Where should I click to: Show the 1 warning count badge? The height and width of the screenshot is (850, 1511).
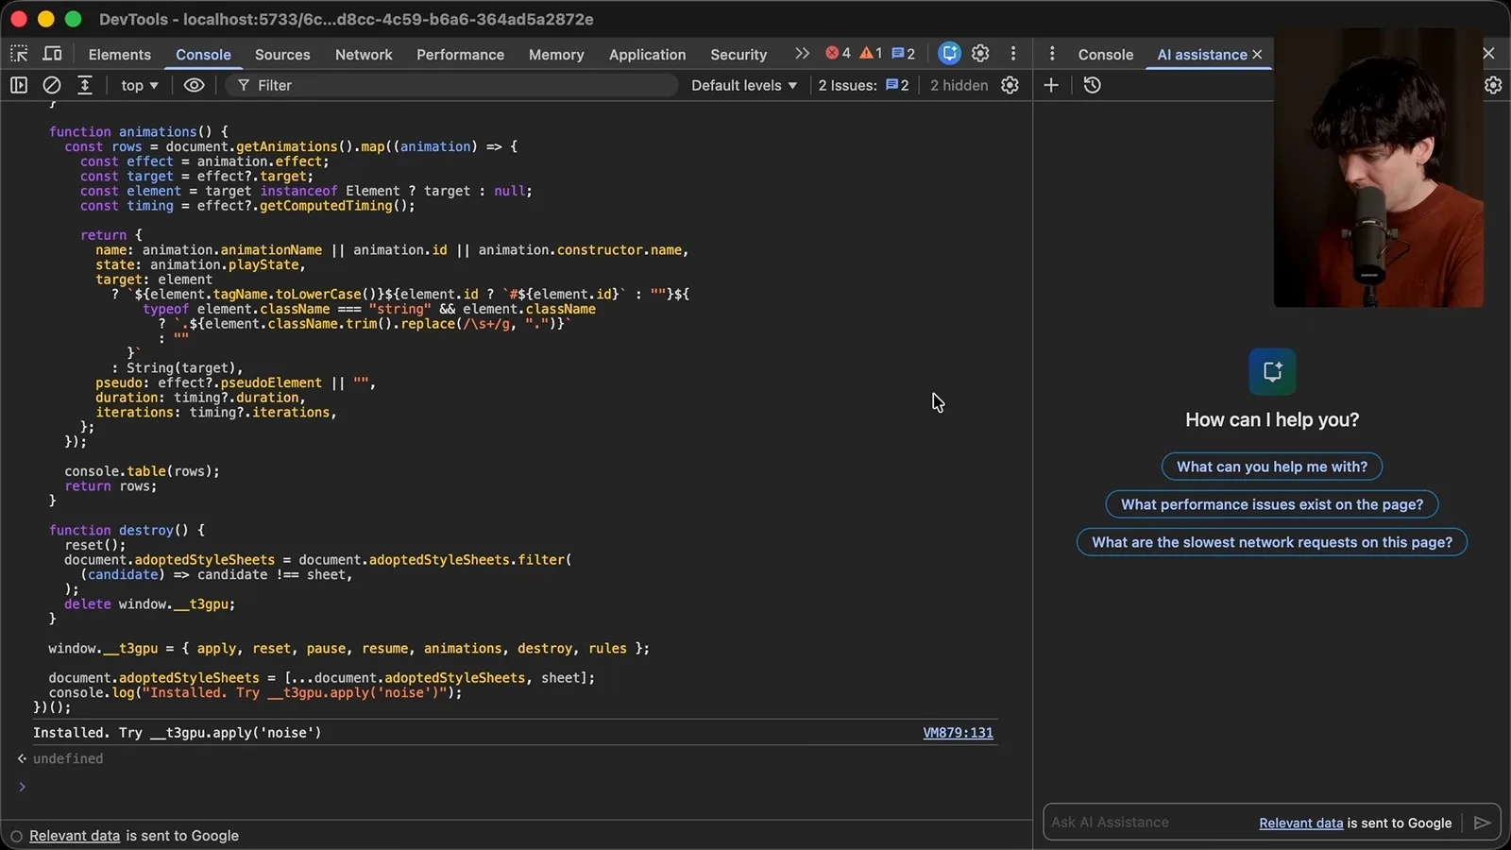(x=871, y=54)
